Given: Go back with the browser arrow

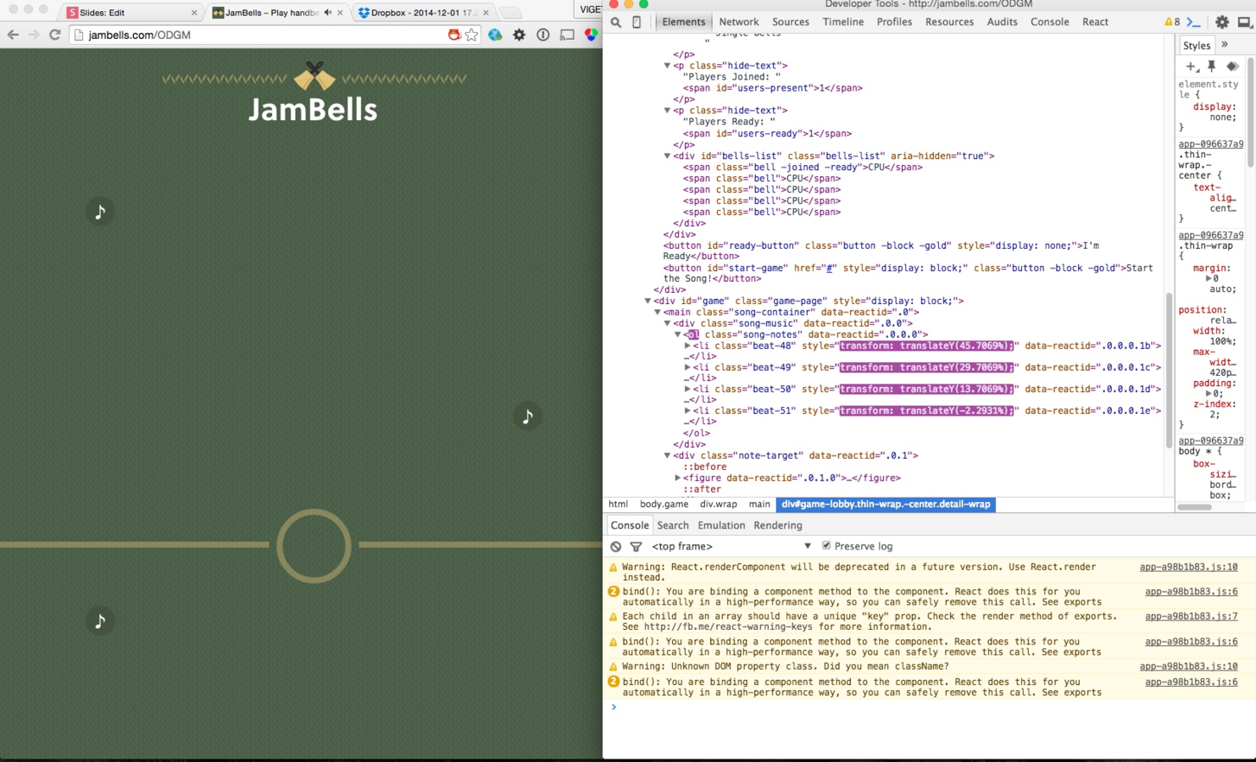Looking at the screenshot, I should click(13, 35).
